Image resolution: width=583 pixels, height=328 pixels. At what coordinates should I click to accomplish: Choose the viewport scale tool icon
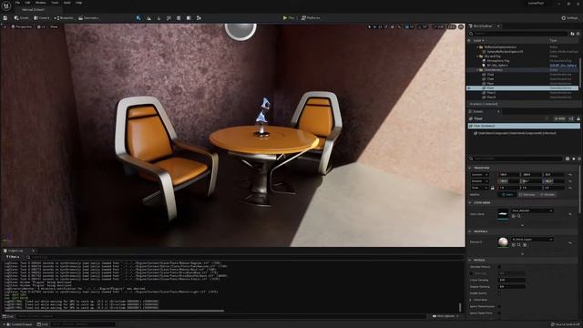point(386,26)
